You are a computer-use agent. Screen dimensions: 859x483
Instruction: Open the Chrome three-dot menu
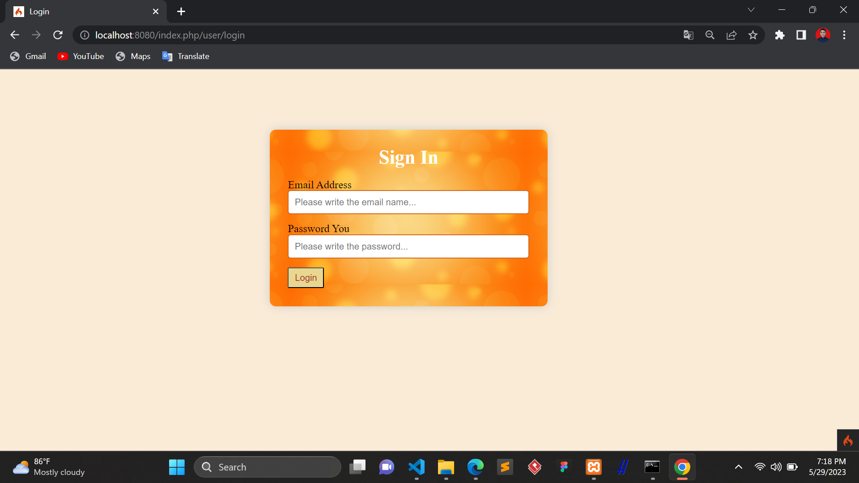845,35
